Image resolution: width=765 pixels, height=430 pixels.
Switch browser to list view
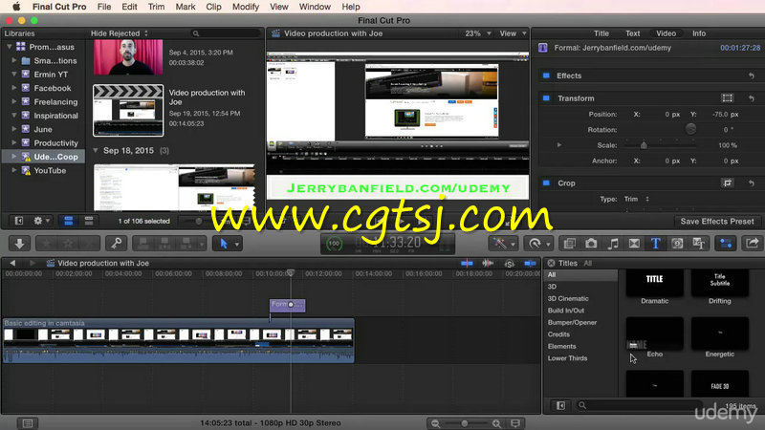(x=89, y=221)
